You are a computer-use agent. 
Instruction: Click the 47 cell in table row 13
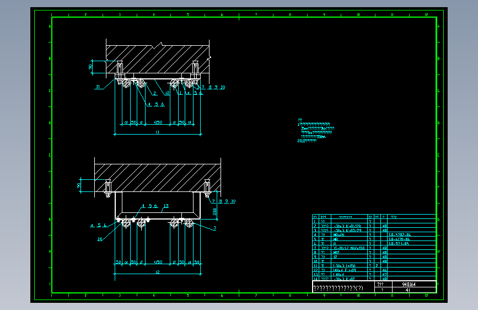point(384,275)
